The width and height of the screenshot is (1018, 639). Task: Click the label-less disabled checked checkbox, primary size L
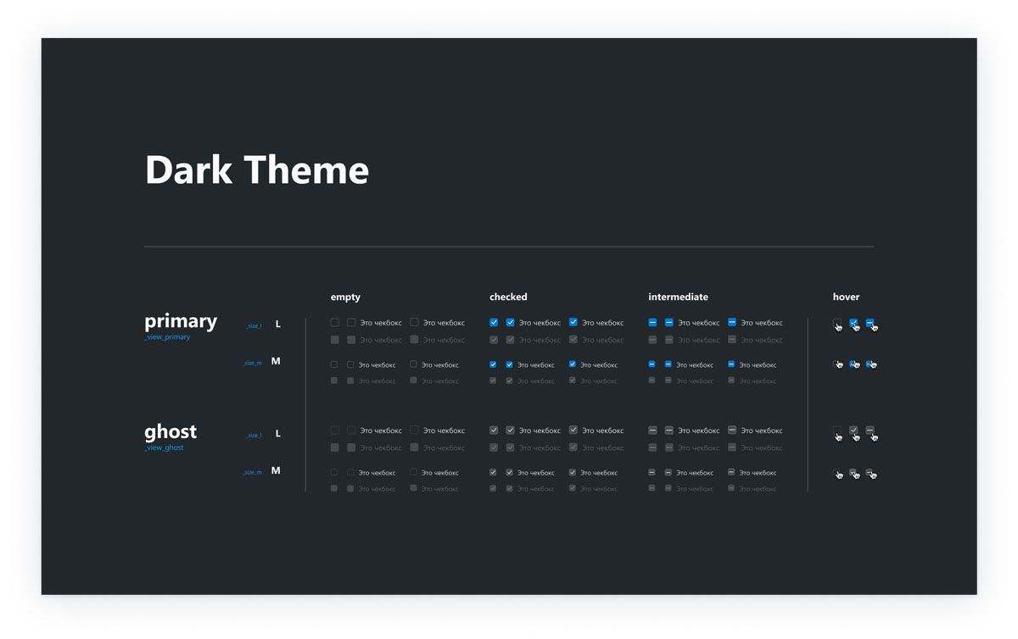[494, 340]
